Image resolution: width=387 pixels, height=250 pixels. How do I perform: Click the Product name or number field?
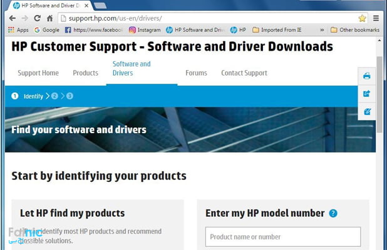click(283, 237)
